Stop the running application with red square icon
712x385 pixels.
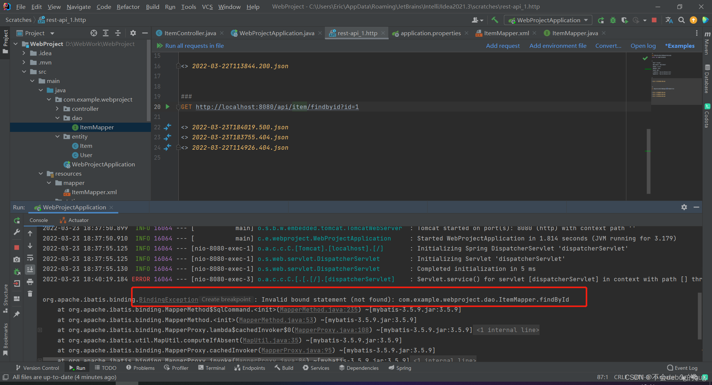(x=654, y=20)
